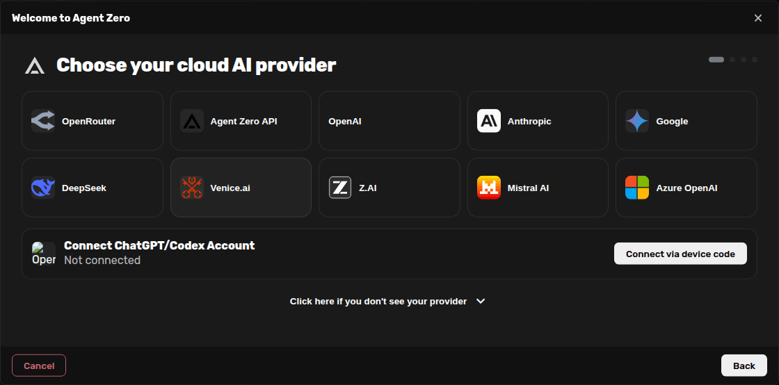Click the Agent Zero API triangle icon
Image resolution: width=779 pixels, height=385 pixels.
pyautogui.click(x=192, y=121)
